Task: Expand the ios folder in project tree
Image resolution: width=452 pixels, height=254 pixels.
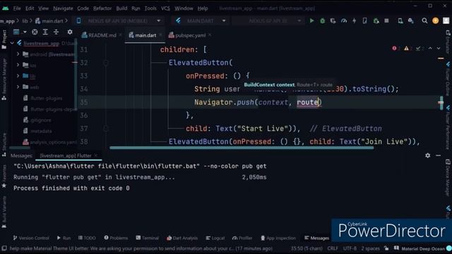Action: click(18, 65)
